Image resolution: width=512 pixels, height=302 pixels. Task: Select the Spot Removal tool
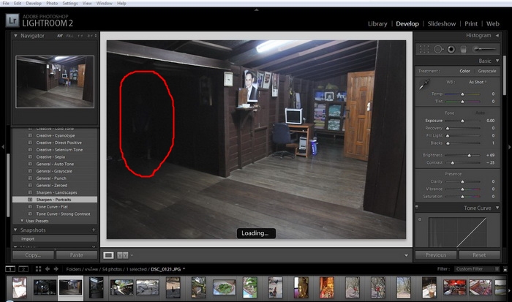(438, 49)
